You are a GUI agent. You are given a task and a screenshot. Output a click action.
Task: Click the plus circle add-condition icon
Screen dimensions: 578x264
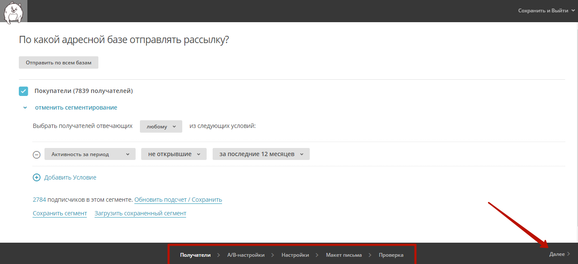pos(37,177)
